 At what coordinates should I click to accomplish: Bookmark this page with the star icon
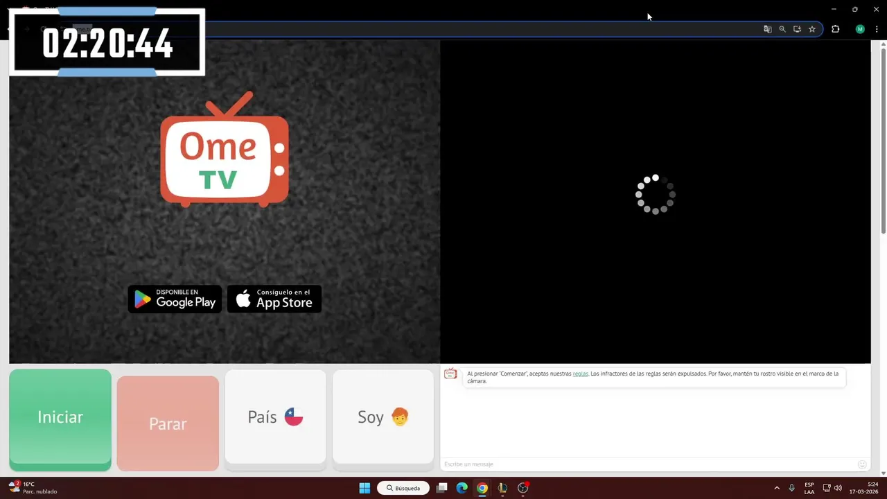[x=812, y=29]
